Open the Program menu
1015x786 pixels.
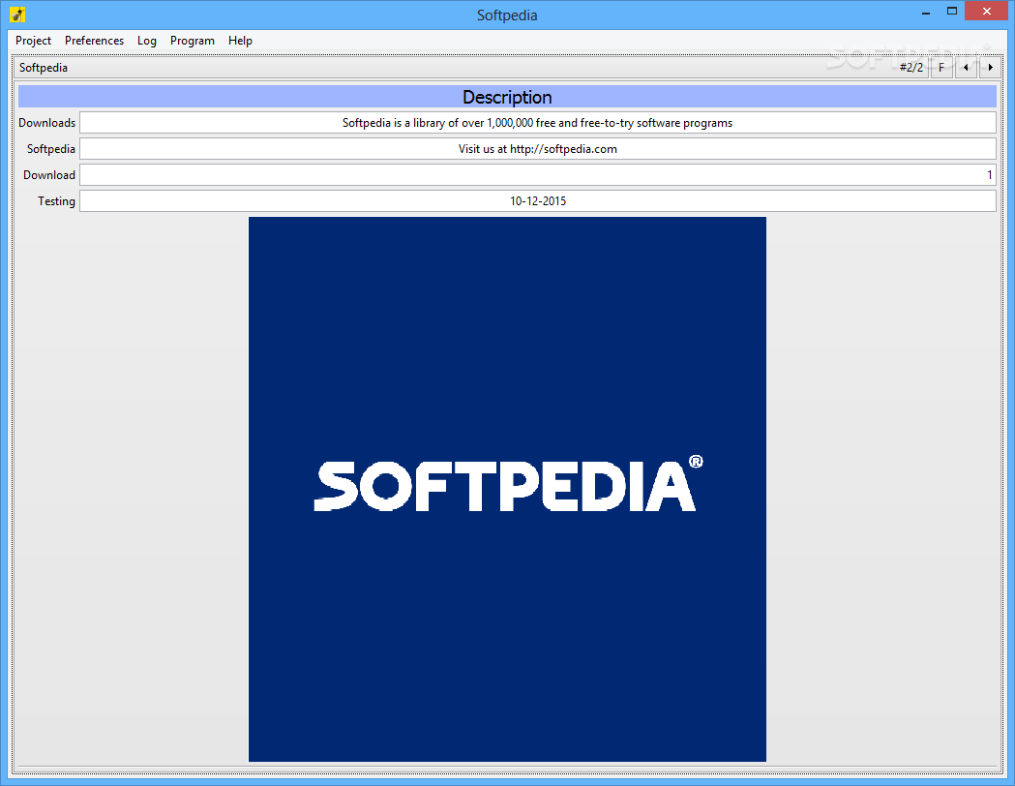193,40
